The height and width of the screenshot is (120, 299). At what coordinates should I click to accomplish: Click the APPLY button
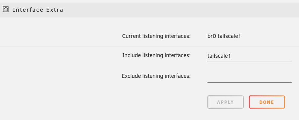225,102
